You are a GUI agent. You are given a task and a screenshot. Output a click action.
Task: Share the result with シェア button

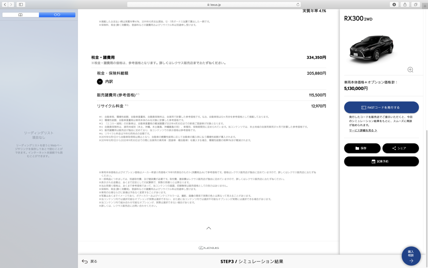(401, 148)
